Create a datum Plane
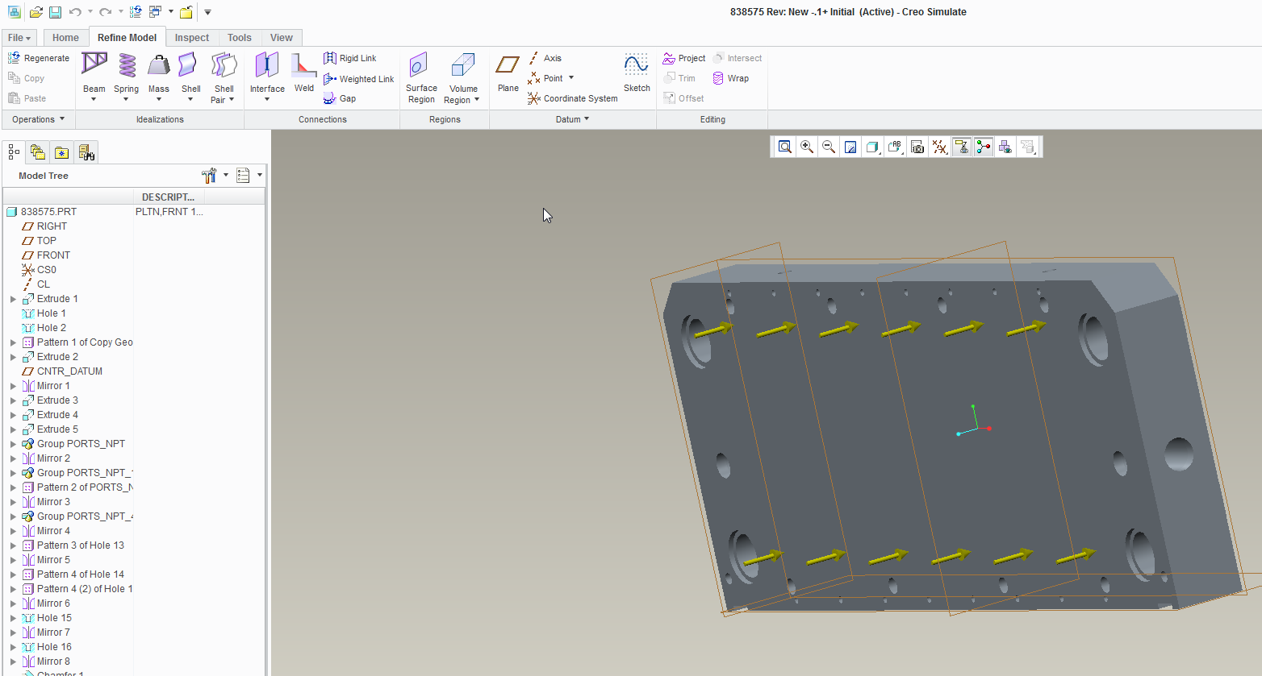 point(508,73)
